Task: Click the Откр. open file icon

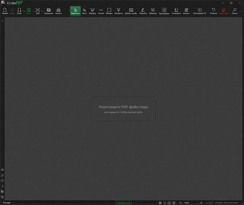Action: tap(19, 11)
